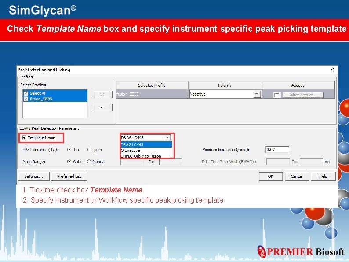Select the Da tolerance radio button
The width and height of the screenshot is (349, 262).
69,149
